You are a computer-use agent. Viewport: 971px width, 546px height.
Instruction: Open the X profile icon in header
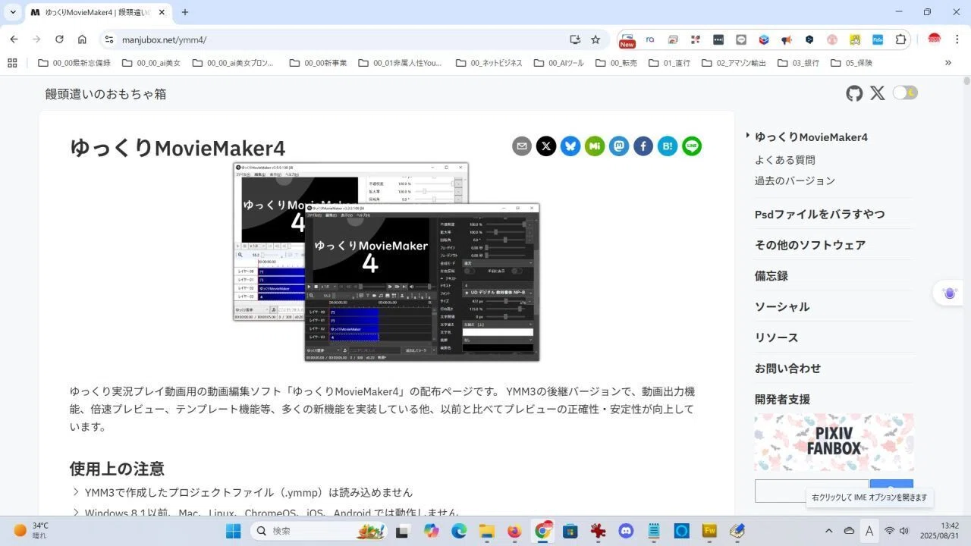[878, 93]
